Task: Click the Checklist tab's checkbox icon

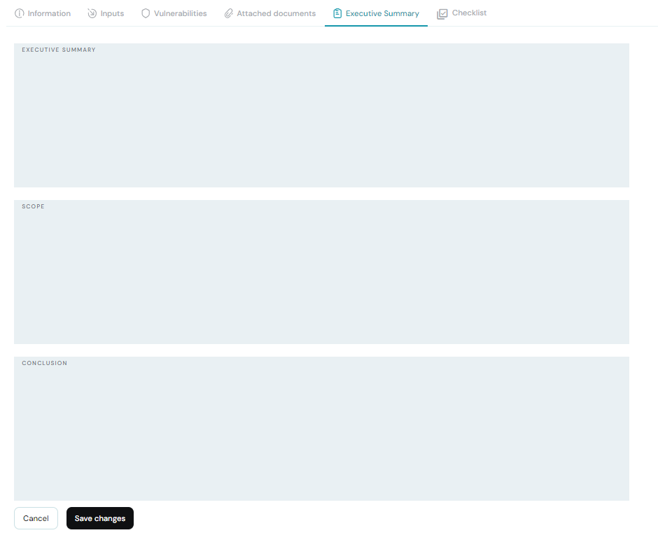Action: coord(442,13)
